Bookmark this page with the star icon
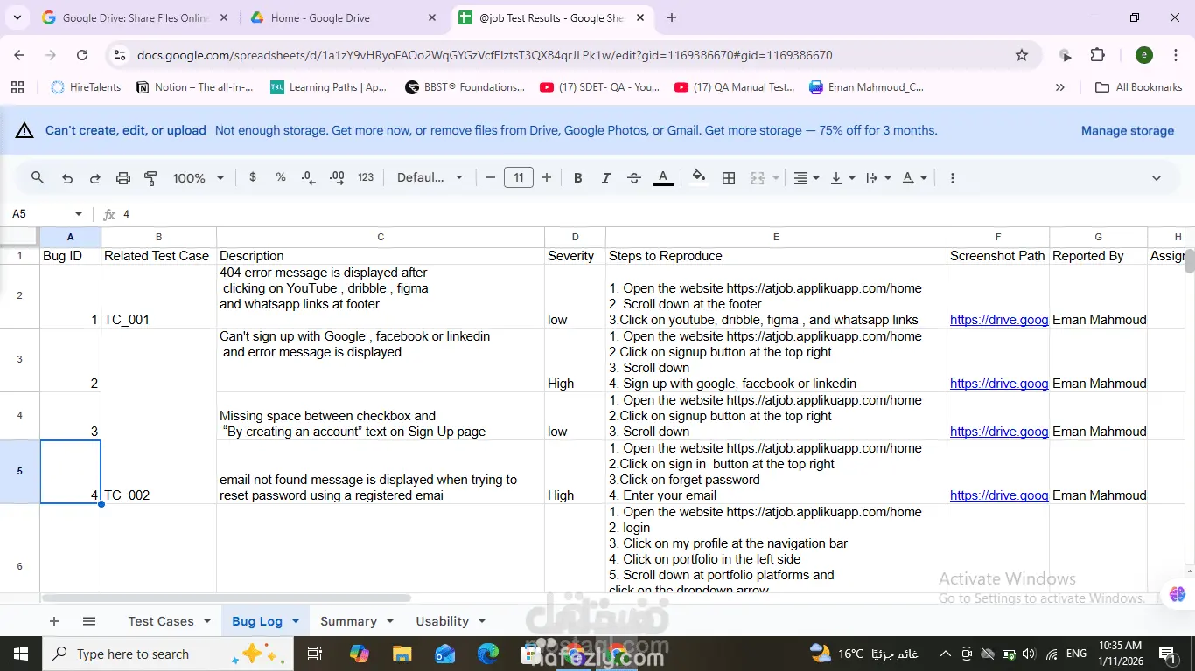This screenshot has height=671, width=1195. point(1022,55)
